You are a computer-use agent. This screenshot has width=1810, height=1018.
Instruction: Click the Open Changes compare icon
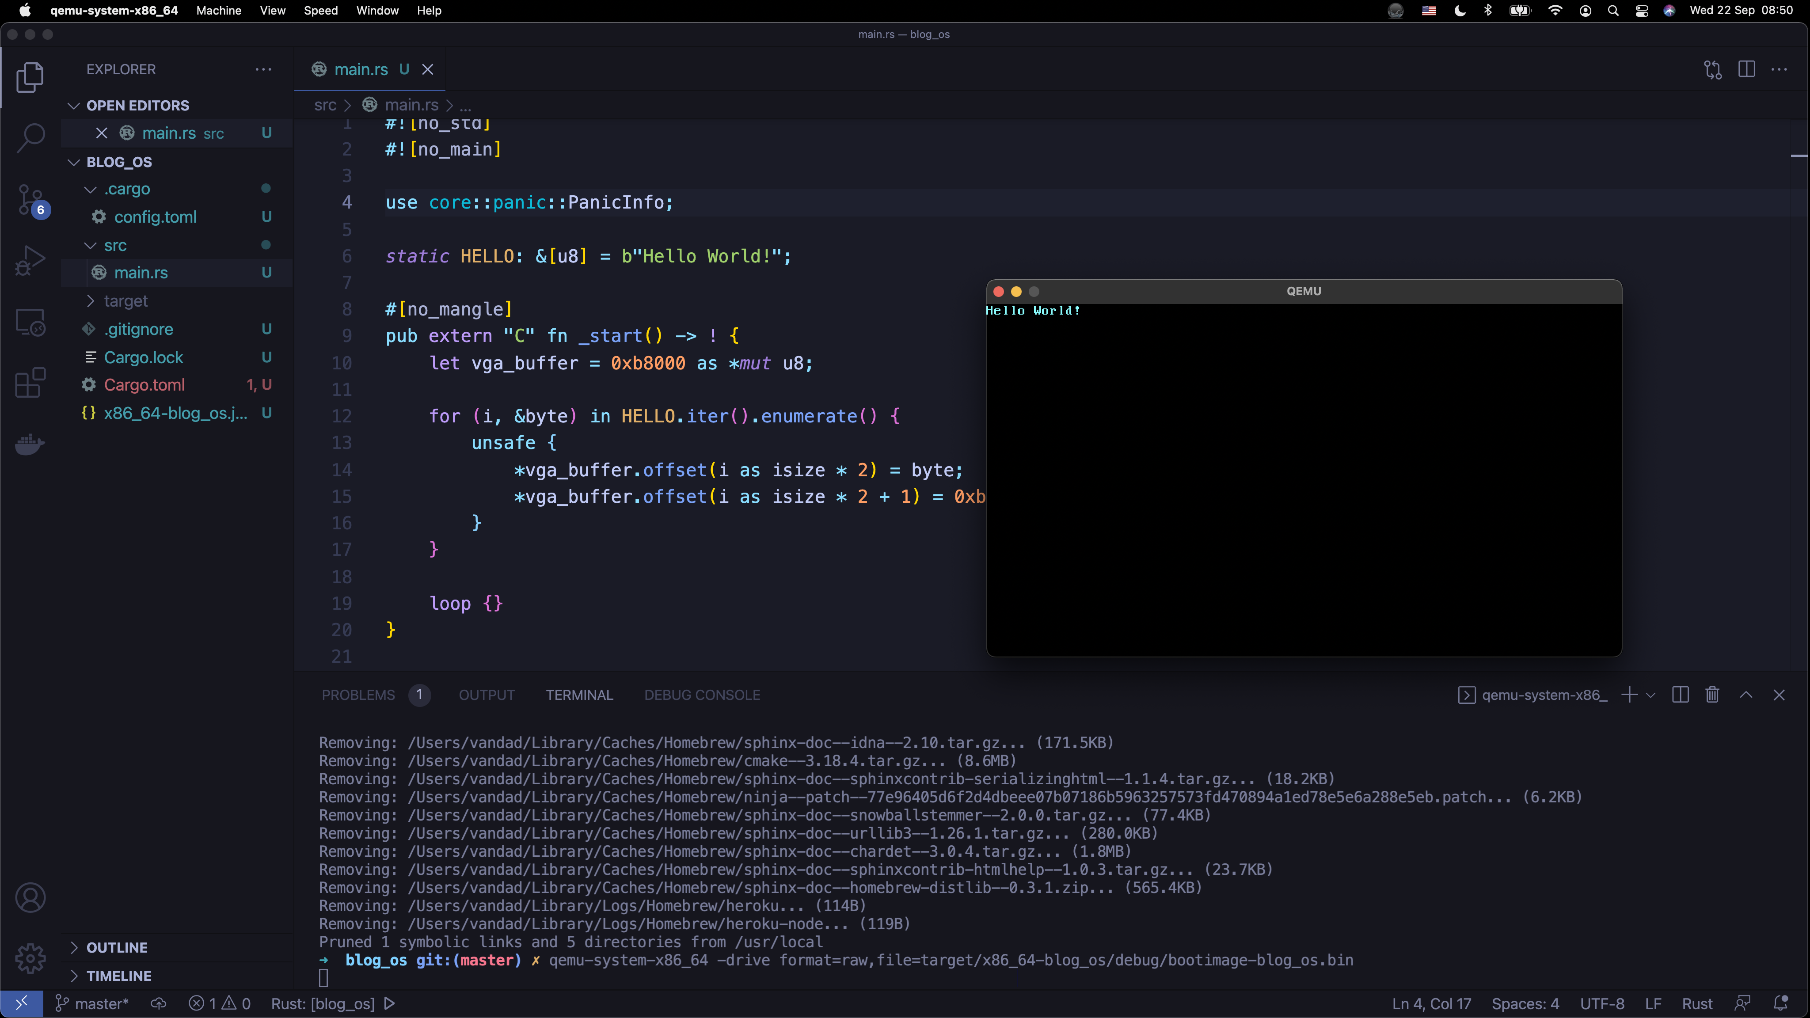pyautogui.click(x=1713, y=69)
